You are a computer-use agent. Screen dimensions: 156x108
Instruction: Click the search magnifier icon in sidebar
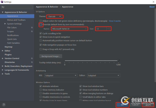(3, 7)
